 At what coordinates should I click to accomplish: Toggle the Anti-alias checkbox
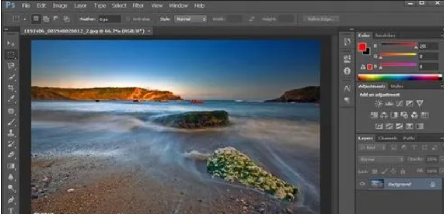pos(128,19)
